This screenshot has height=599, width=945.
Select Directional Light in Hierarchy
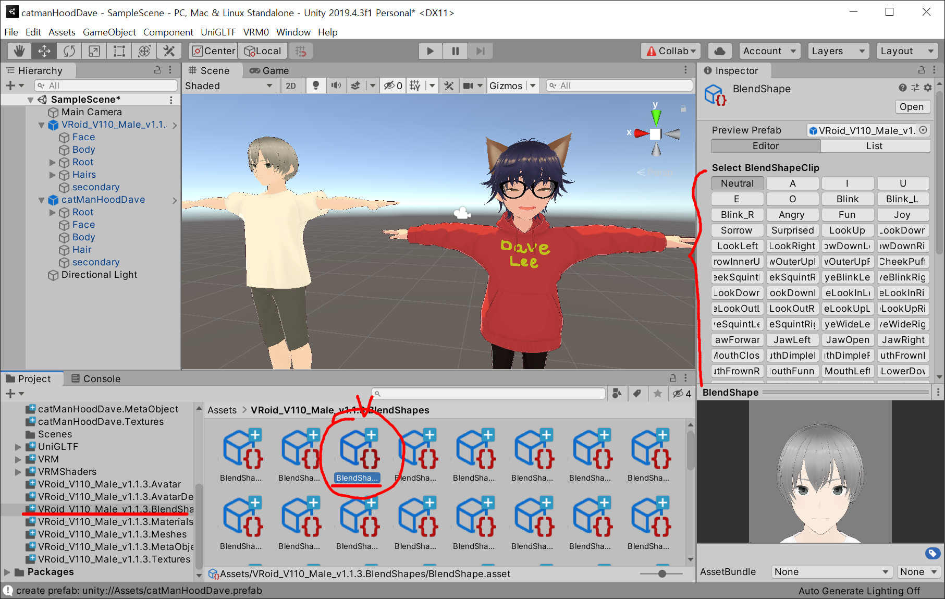99,275
